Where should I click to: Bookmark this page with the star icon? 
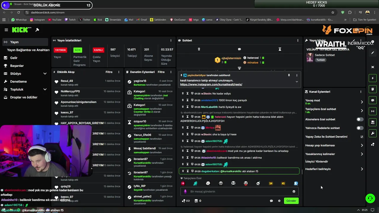click(x=333, y=12)
